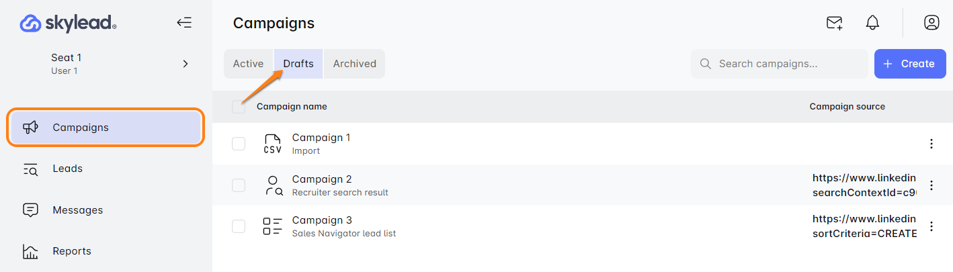The height and width of the screenshot is (272, 953).
Task: Open the three-dot menu for Campaign 2
Action: 931,185
